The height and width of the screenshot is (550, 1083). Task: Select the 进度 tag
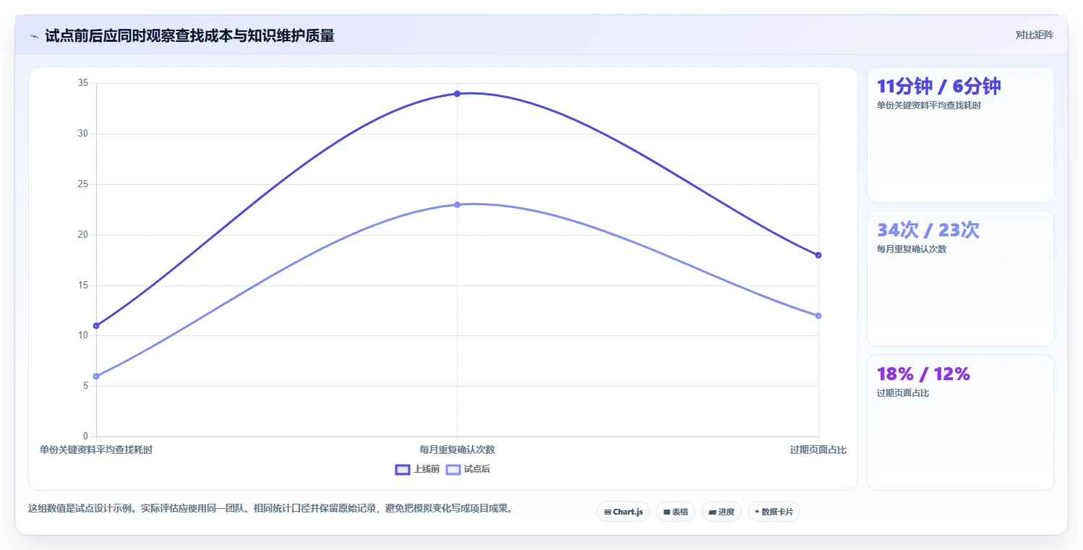722,512
